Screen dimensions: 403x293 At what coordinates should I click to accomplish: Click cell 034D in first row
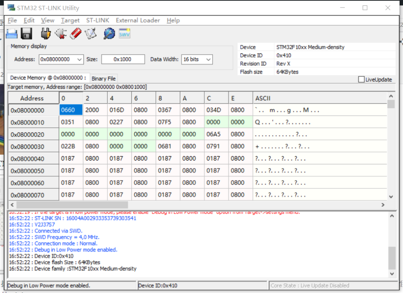point(216,110)
